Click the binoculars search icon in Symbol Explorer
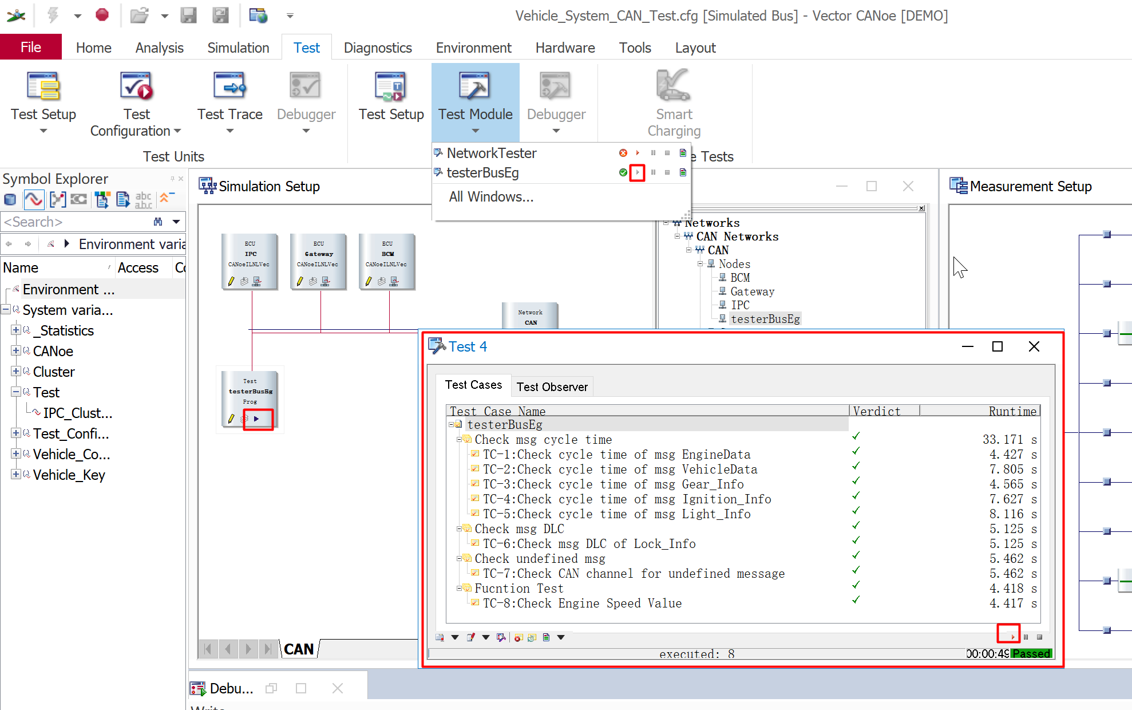Screen dimensions: 1132x710 pos(158,222)
